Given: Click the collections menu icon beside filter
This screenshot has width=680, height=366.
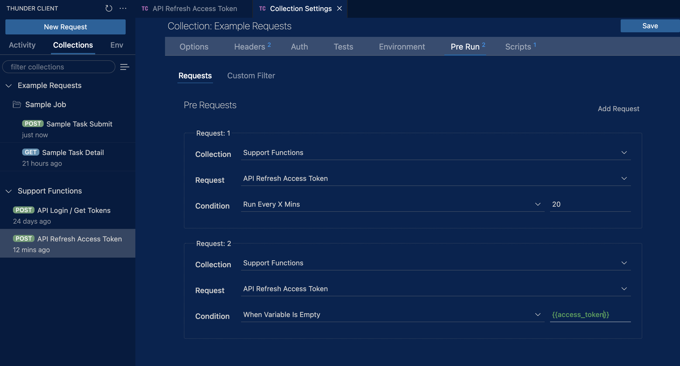Looking at the screenshot, I should point(125,67).
